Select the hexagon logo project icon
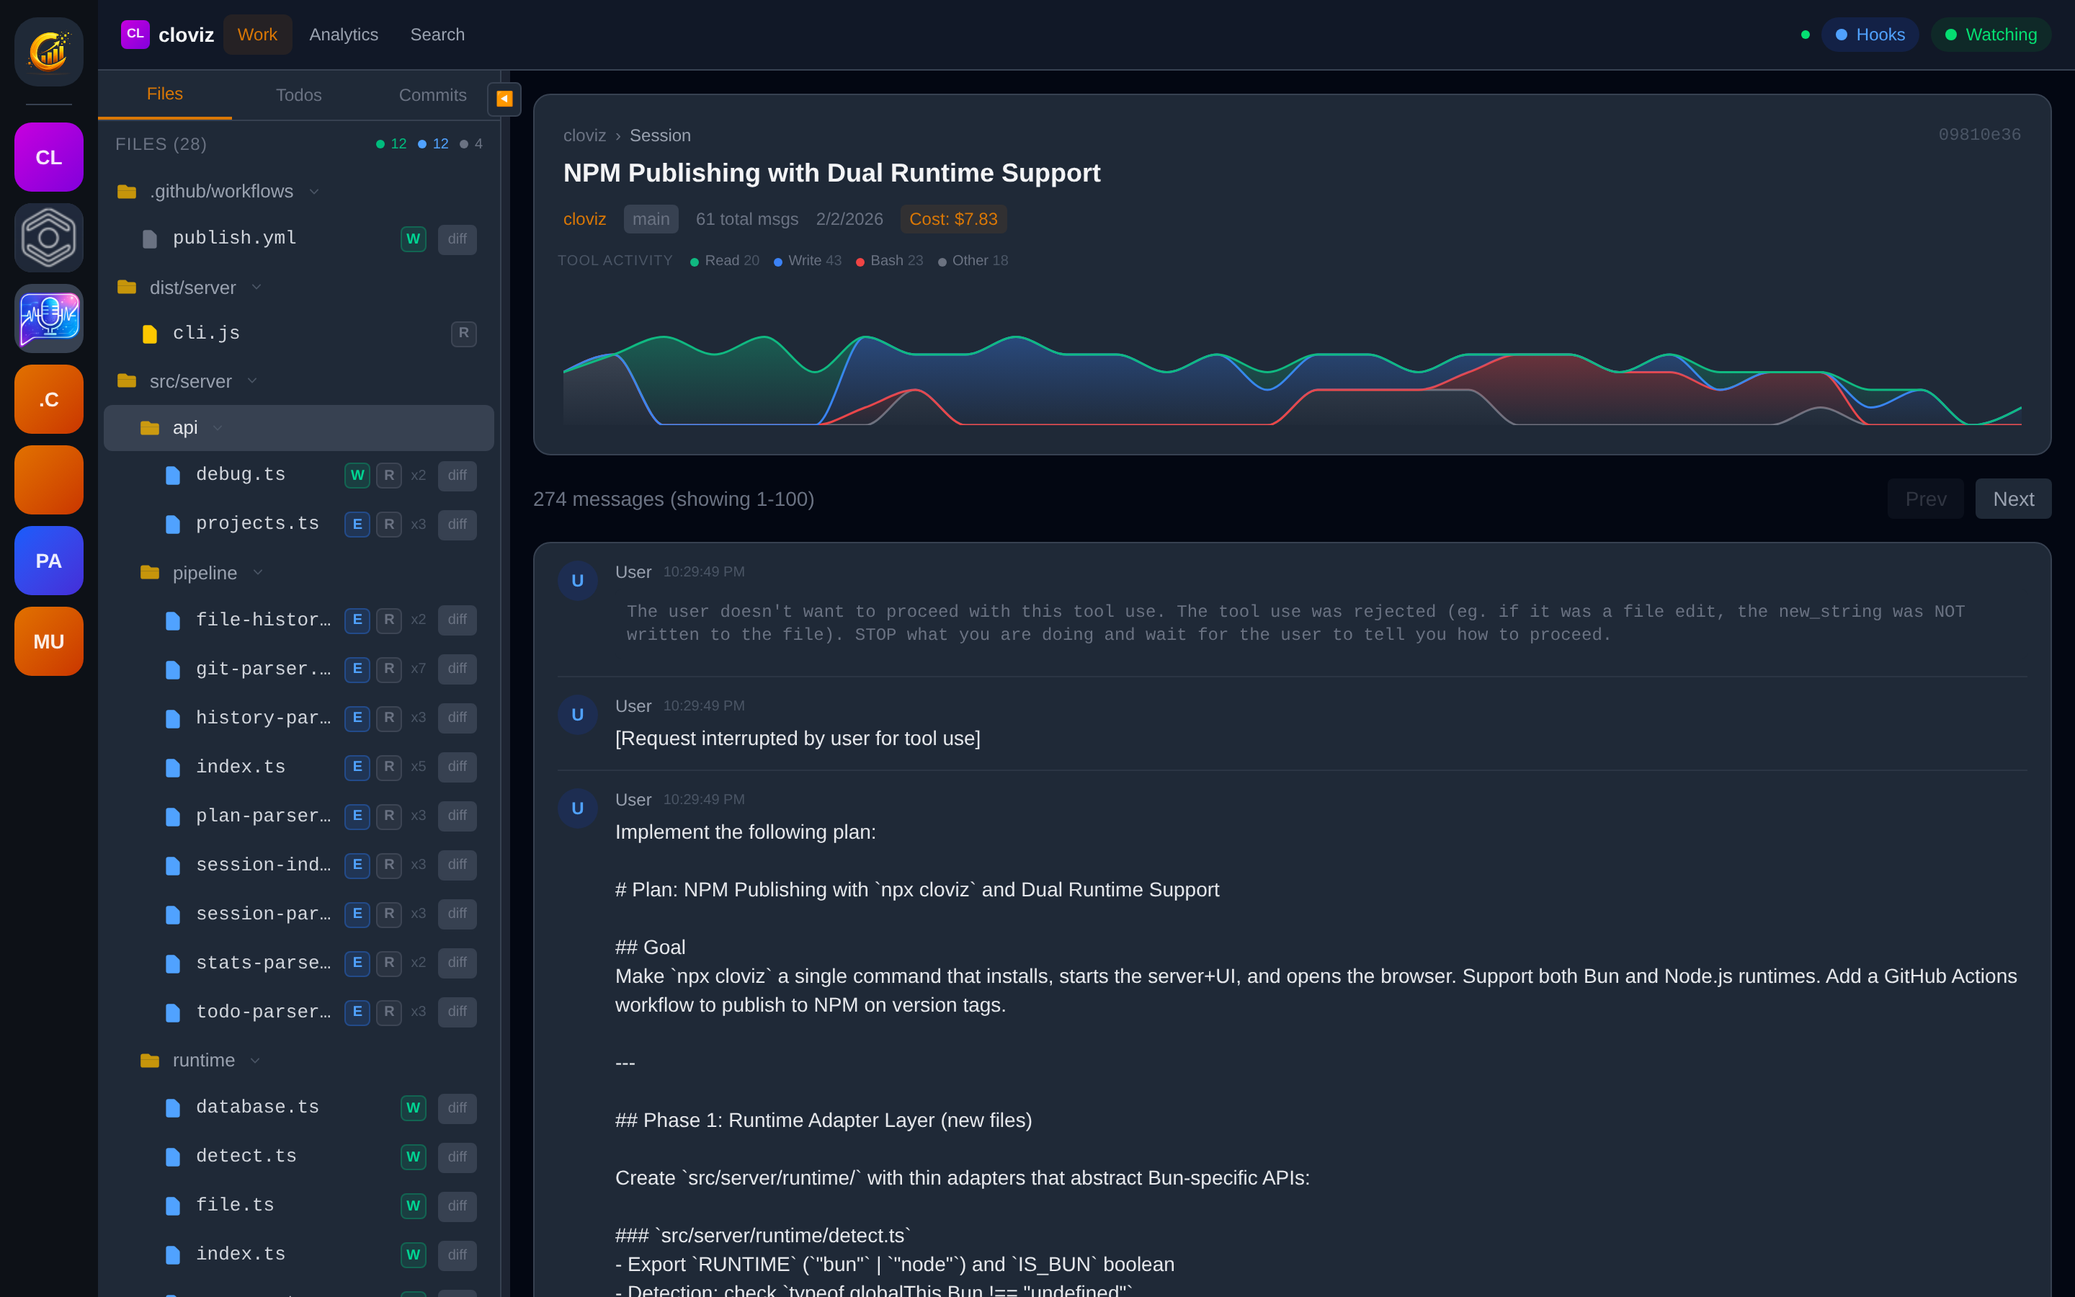Viewport: 2075px width, 1297px height. click(x=49, y=238)
